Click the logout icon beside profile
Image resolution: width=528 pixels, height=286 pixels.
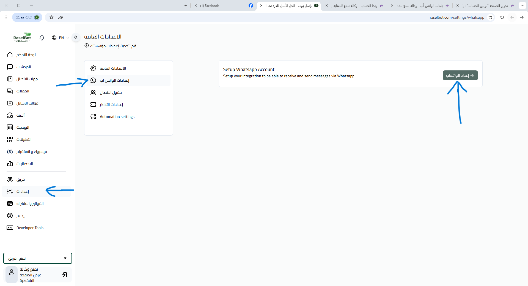tap(65, 275)
